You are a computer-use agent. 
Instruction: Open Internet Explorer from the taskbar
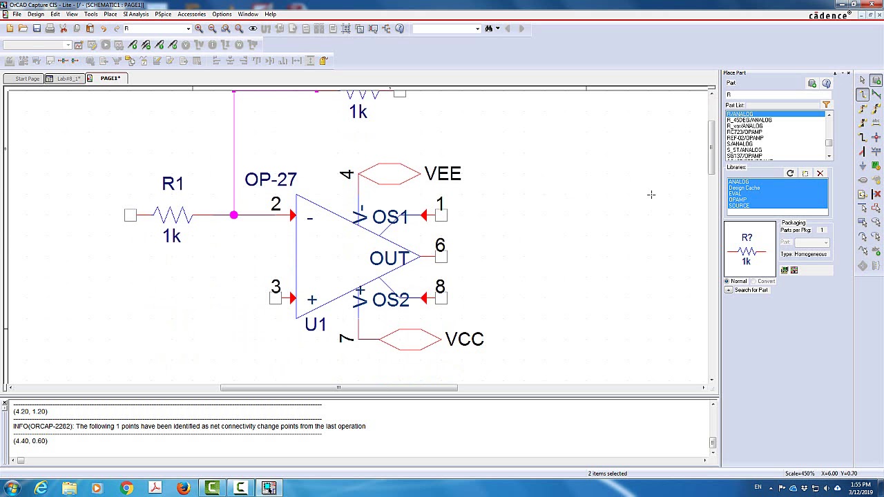point(41,489)
